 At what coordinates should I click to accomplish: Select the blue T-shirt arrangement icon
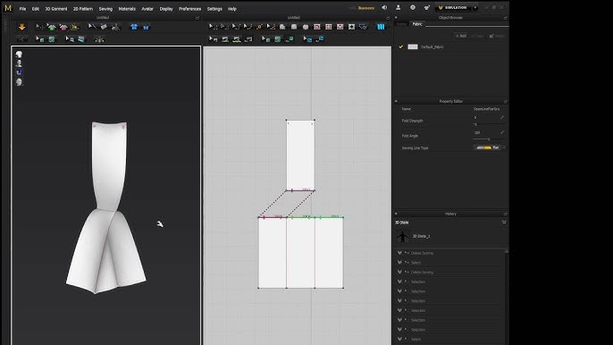tap(134, 27)
